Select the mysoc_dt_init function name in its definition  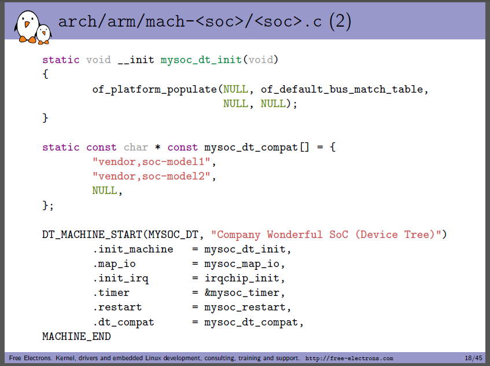[x=201, y=60]
